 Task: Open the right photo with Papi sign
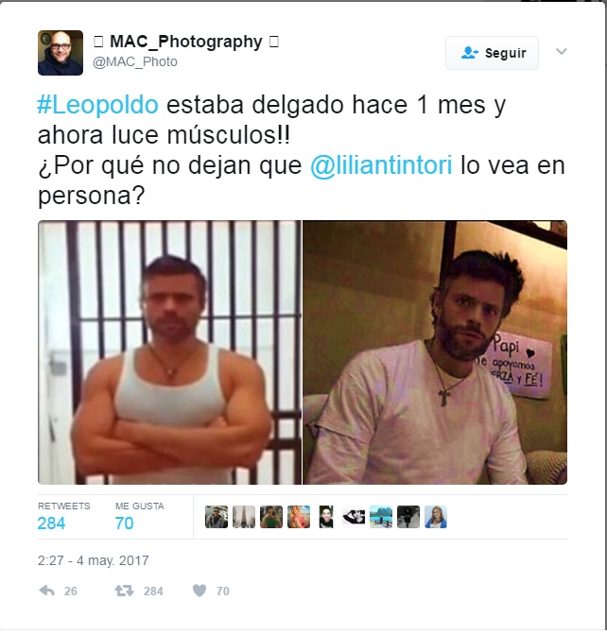pyautogui.click(x=435, y=352)
